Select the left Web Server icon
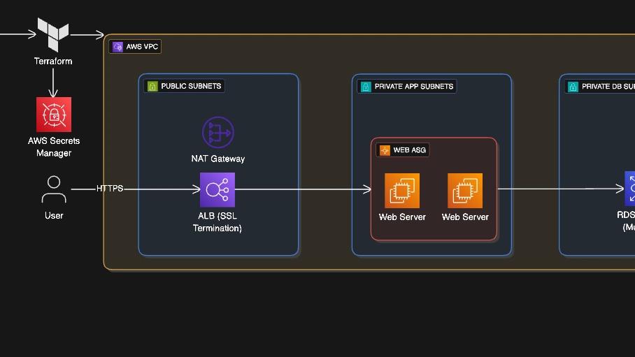635x357 pixels. click(x=402, y=191)
